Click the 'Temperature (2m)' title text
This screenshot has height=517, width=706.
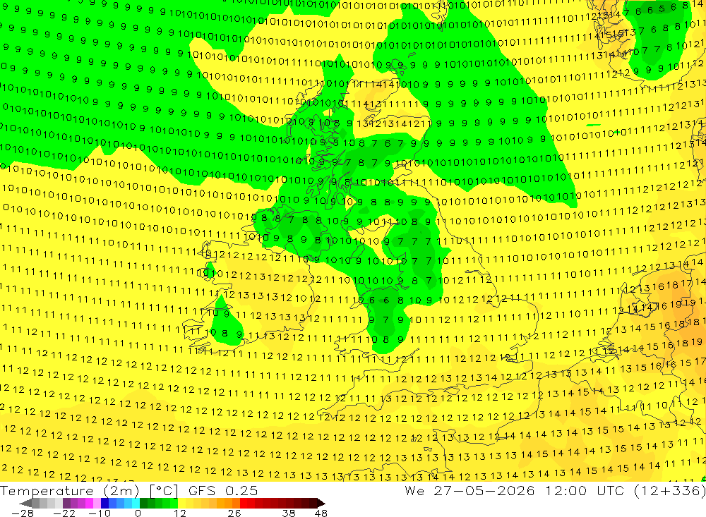click(70, 490)
